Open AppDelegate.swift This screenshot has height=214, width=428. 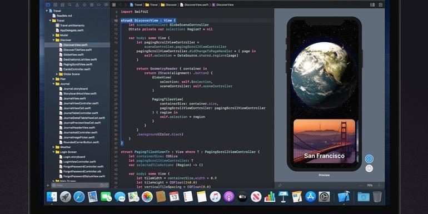[69, 31]
